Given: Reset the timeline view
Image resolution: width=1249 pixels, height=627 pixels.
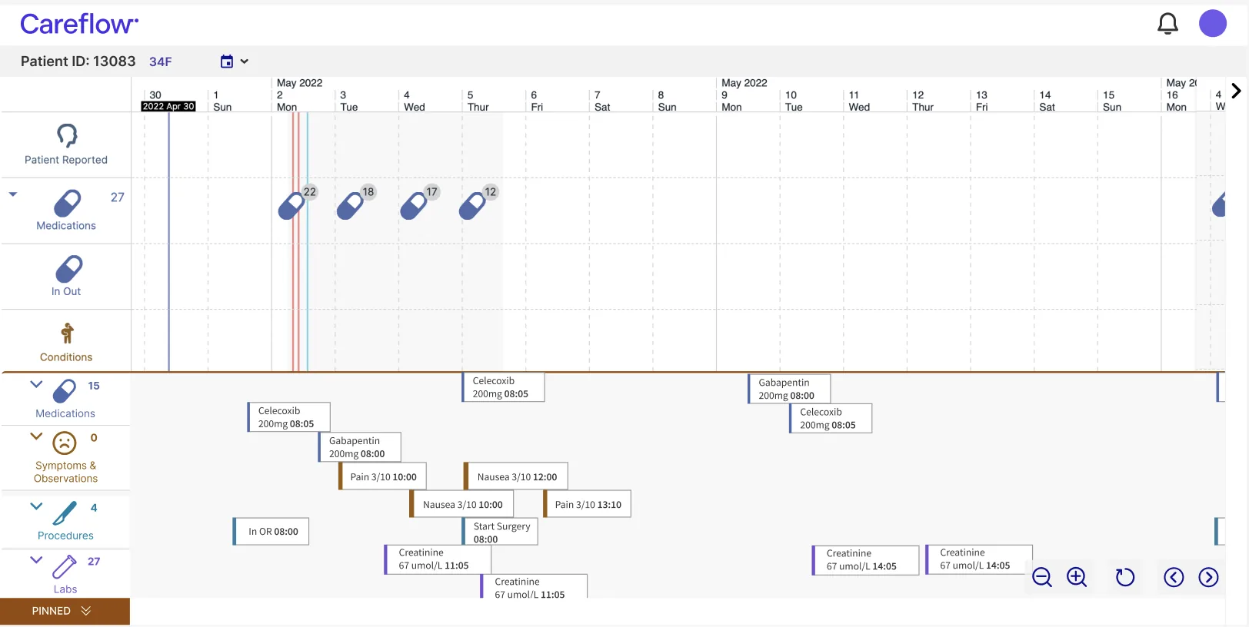Looking at the screenshot, I should (1125, 577).
